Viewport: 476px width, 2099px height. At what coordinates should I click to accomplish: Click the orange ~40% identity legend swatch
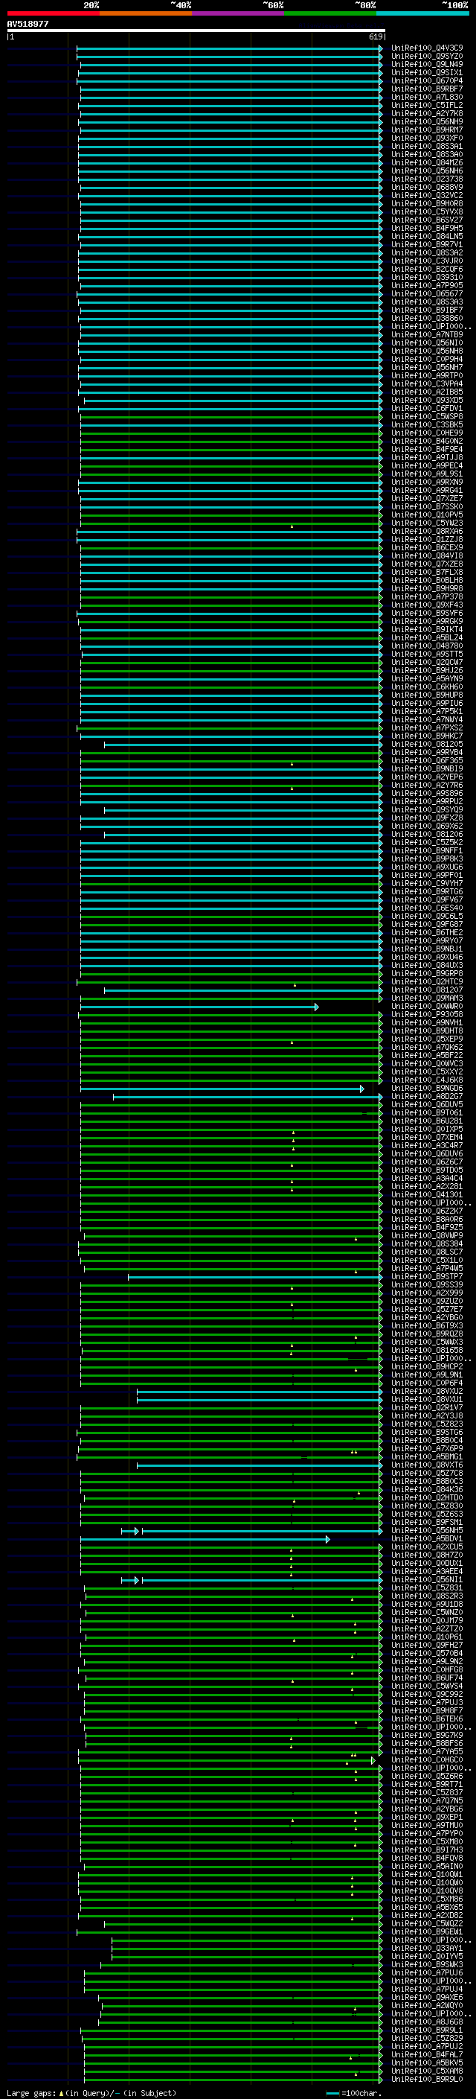click(146, 14)
